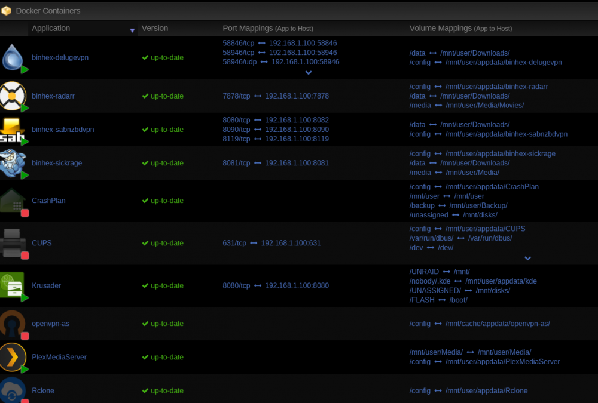Image resolution: width=598 pixels, height=403 pixels.
Task: Click volume mapping /config to /mnt/cache/appdata/openvpn-as/
Action: [x=480, y=324]
